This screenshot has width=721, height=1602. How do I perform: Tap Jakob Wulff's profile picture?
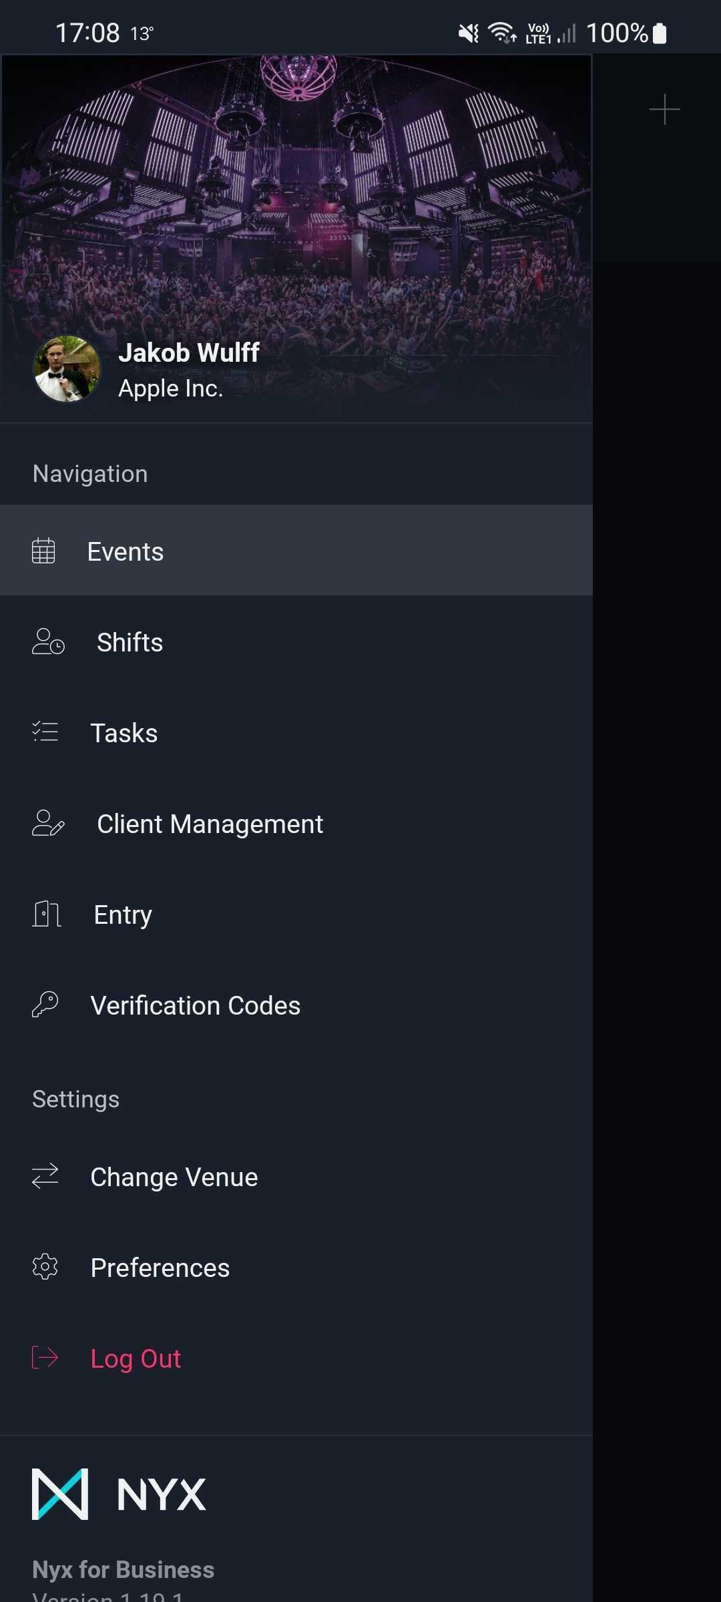(x=67, y=368)
